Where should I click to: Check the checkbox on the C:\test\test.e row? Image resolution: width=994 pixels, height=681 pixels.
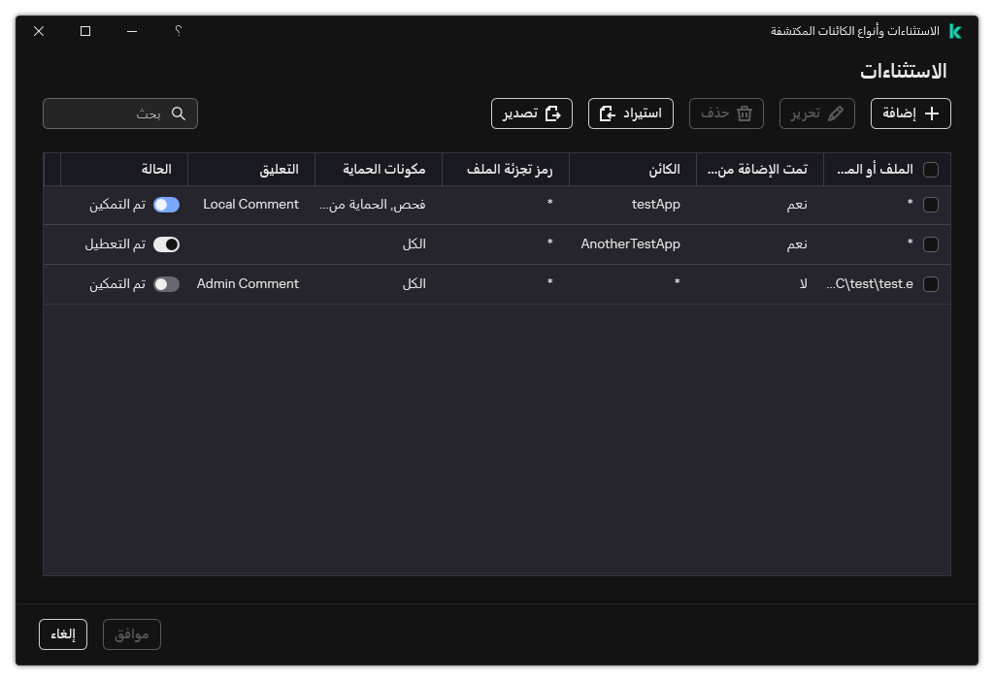pos(931,284)
